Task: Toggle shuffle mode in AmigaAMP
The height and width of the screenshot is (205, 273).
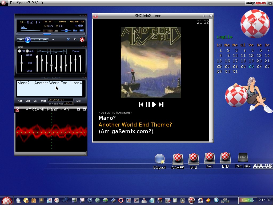Action: [x=68, y=40]
